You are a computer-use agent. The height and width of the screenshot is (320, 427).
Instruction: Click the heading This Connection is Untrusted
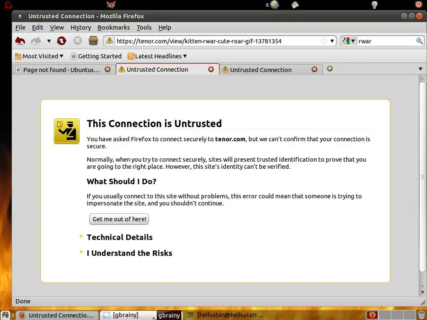pyautogui.click(x=154, y=123)
